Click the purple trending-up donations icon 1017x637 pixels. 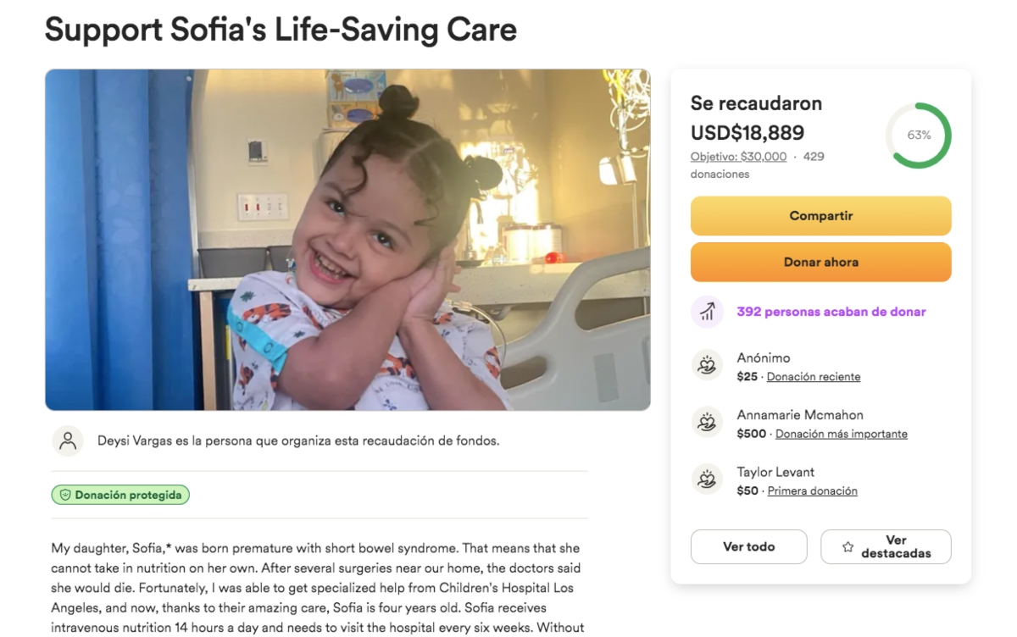tap(707, 312)
